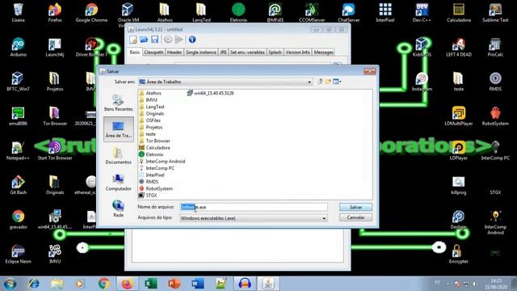
Task: Select the LangTest folder in file list
Action: (x=152, y=107)
